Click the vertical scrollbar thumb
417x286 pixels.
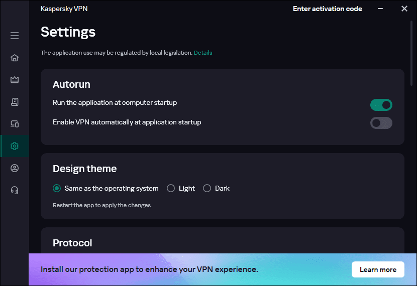[x=411, y=53]
